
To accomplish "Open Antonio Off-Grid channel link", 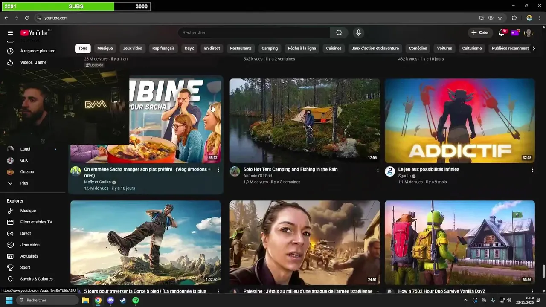I will [258, 176].
